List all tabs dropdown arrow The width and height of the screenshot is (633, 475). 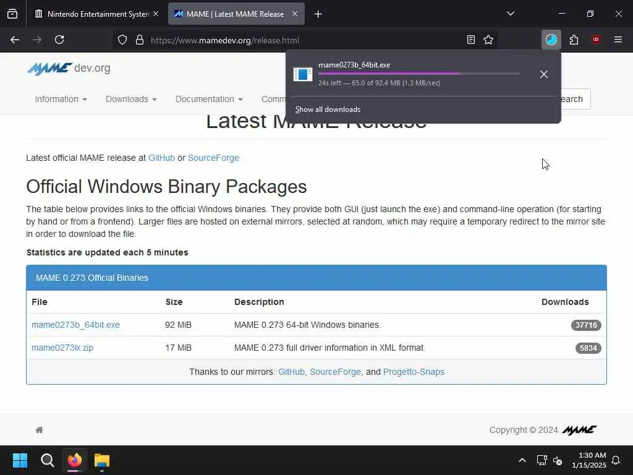511,14
